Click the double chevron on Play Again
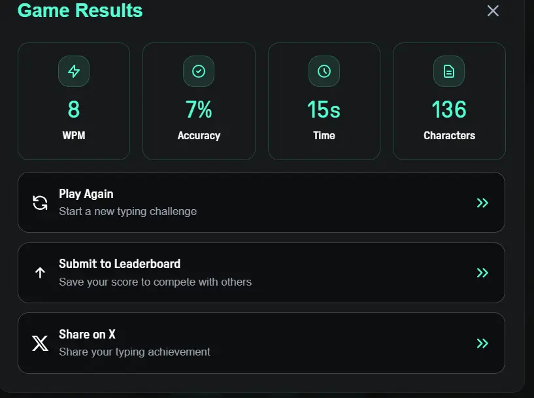Image resolution: width=534 pixels, height=398 pixels. point(482,203)
